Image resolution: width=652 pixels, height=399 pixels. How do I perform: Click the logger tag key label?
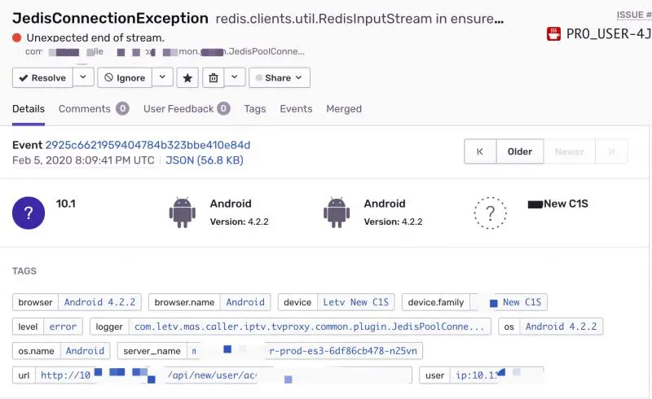109,327
